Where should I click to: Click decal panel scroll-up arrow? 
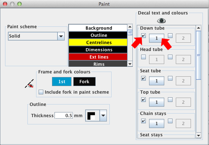coord(199,28)
